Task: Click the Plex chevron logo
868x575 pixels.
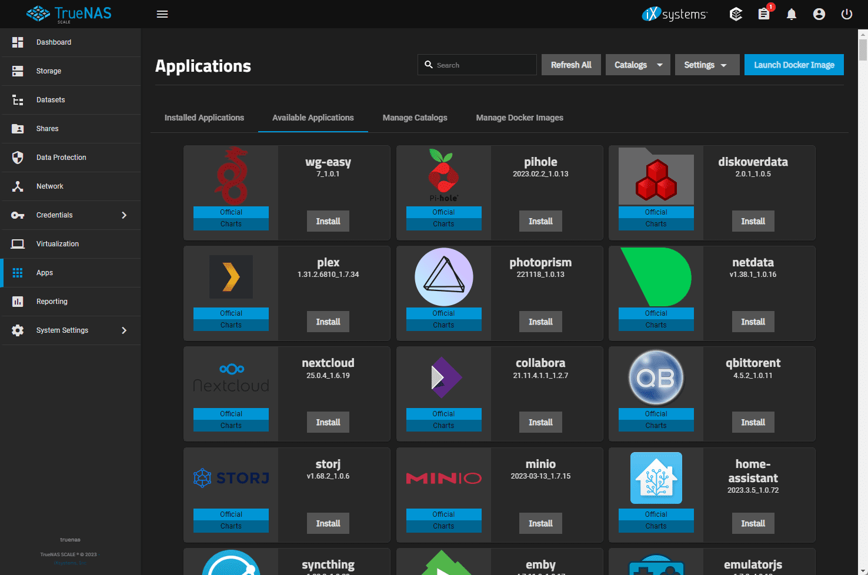Action: pyautogui.click(x=231, y=277)
